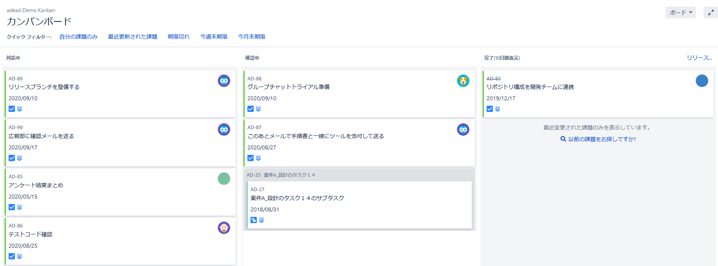Open the ボード dropdown menu

click(681, 13)
